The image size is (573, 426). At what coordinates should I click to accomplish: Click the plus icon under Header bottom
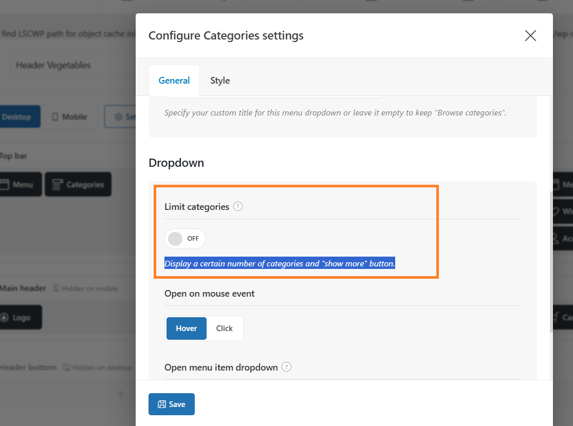pyautogui.click(x=120, y=394)
